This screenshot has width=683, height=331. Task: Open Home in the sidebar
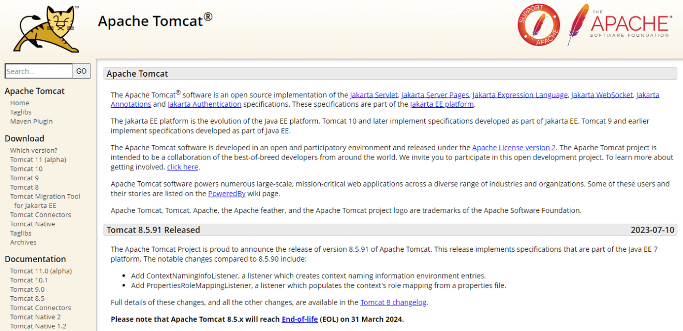click(20, 103)
